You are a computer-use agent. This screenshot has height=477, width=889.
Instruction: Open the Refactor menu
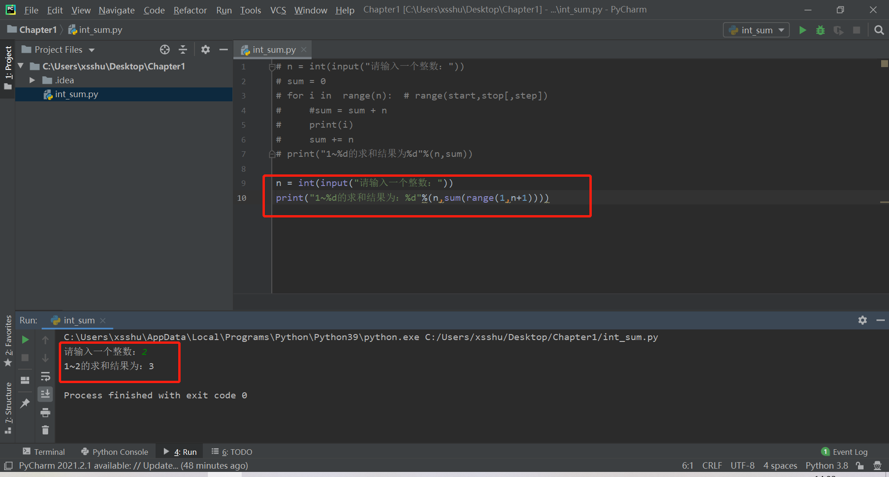pyautogui.click(x=190, y=10)
